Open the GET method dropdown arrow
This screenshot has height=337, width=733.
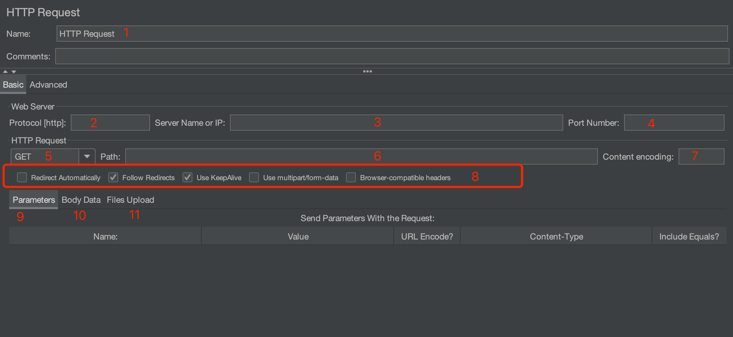[x=87, y=157]
